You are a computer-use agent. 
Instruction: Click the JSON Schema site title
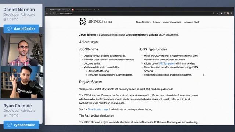tap(100, 22)
